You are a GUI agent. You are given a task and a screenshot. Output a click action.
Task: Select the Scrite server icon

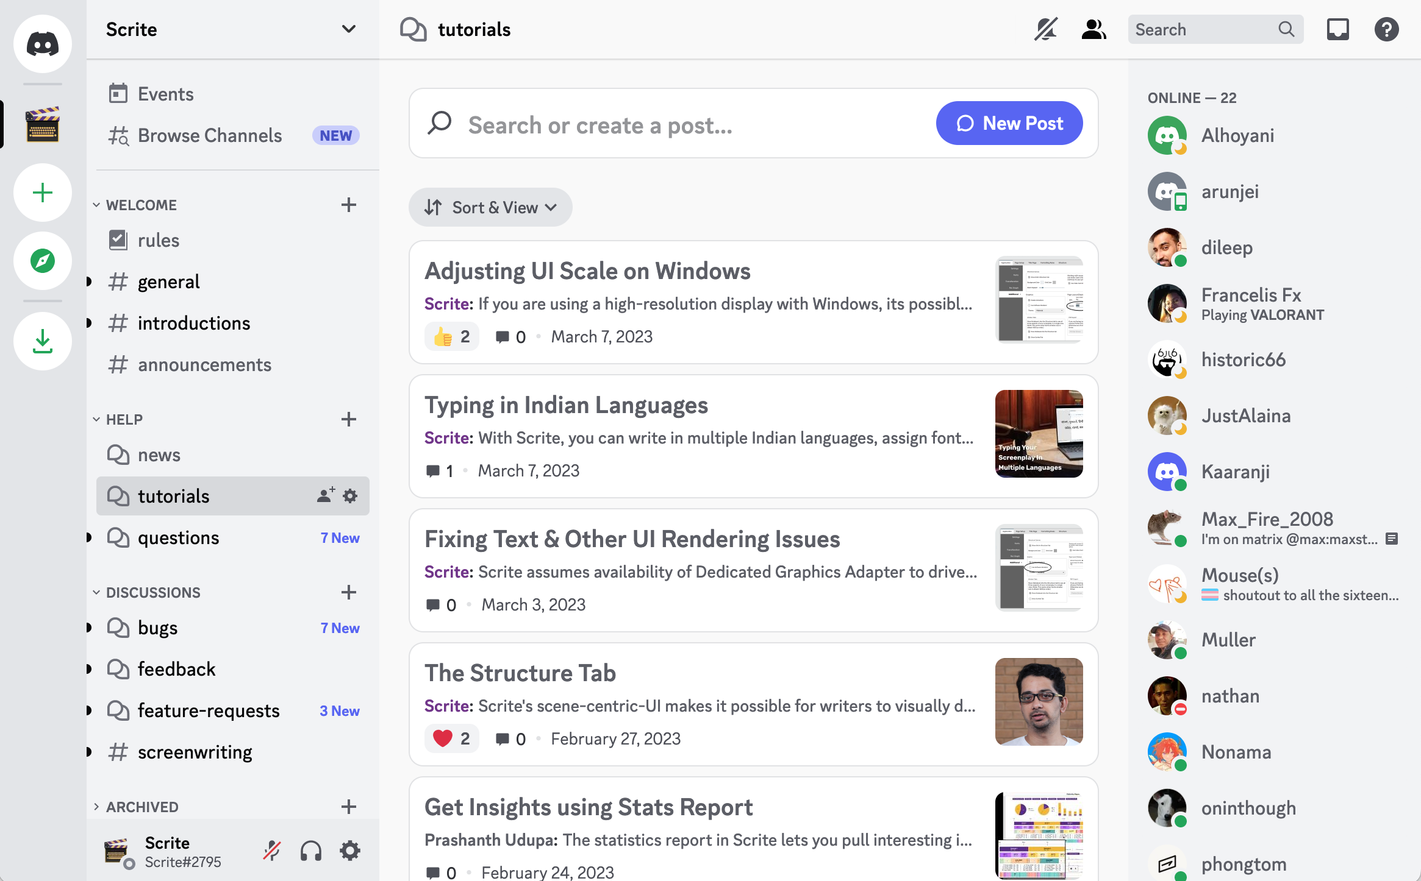pyautogui.click(x=43, y=124)
